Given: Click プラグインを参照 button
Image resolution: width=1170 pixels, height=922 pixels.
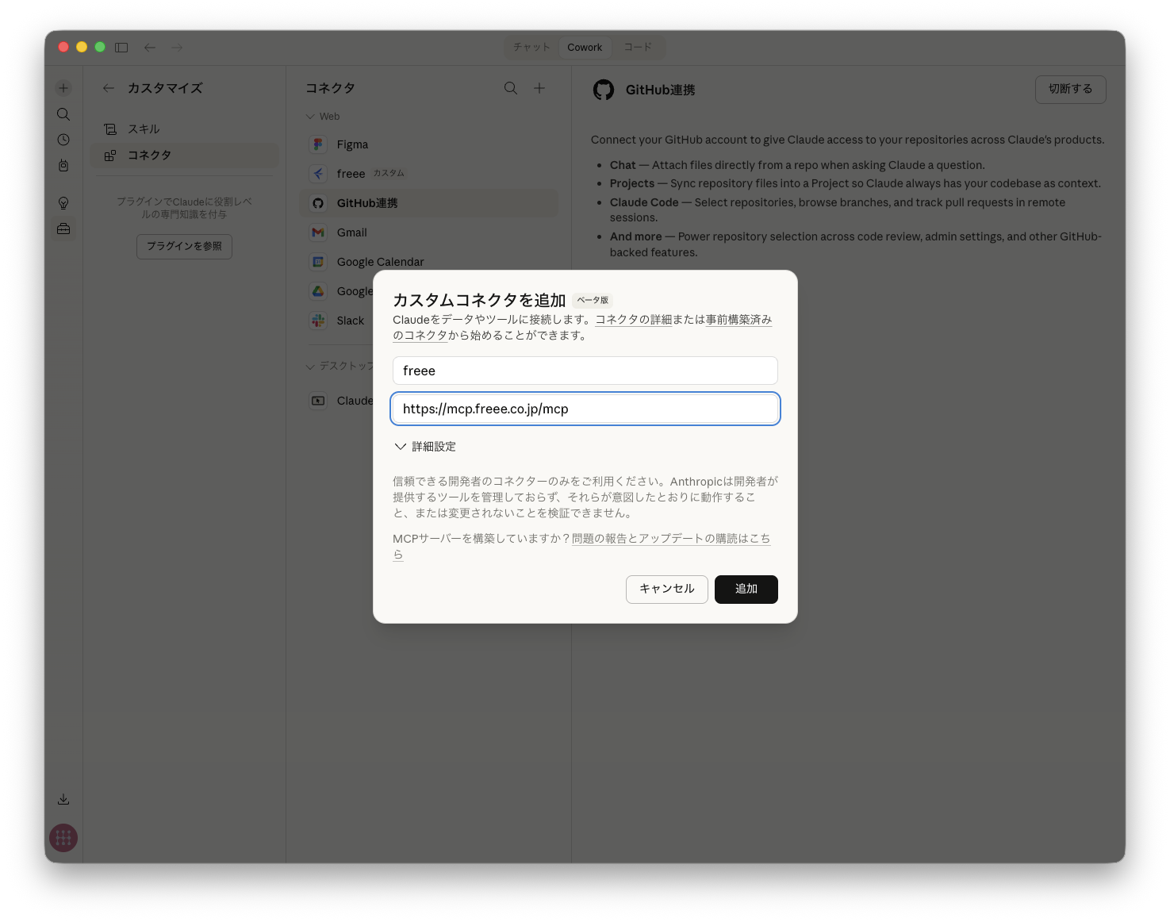Looking at the screenshot, I should [184, 246].
